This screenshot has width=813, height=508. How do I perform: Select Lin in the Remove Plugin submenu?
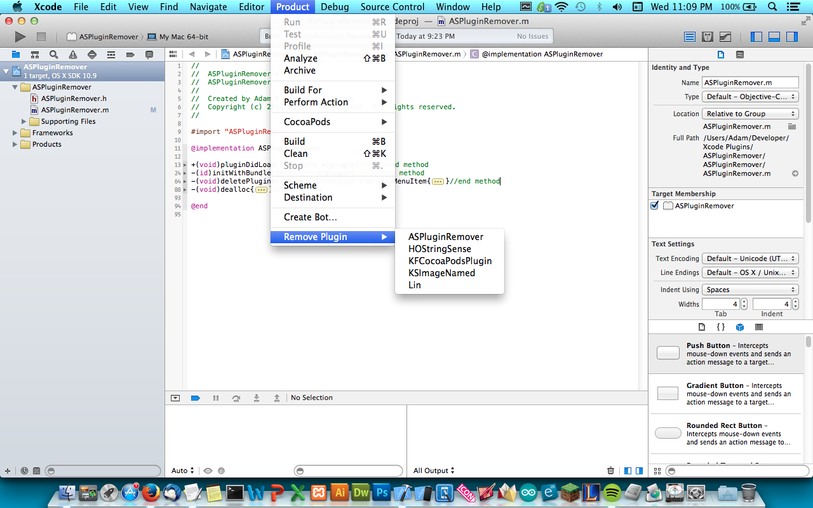450,285
